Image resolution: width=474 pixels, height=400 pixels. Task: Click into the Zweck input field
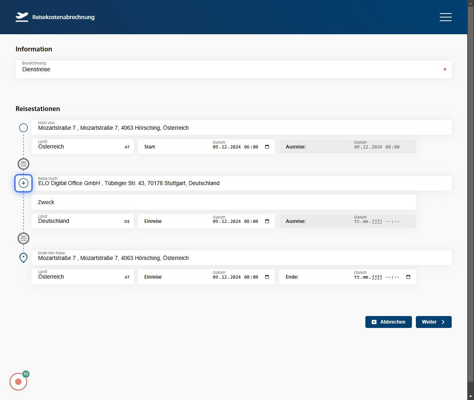pyautogui.click(x=224, y=202)
